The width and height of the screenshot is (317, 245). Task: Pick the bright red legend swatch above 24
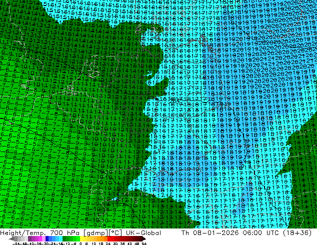109,238
